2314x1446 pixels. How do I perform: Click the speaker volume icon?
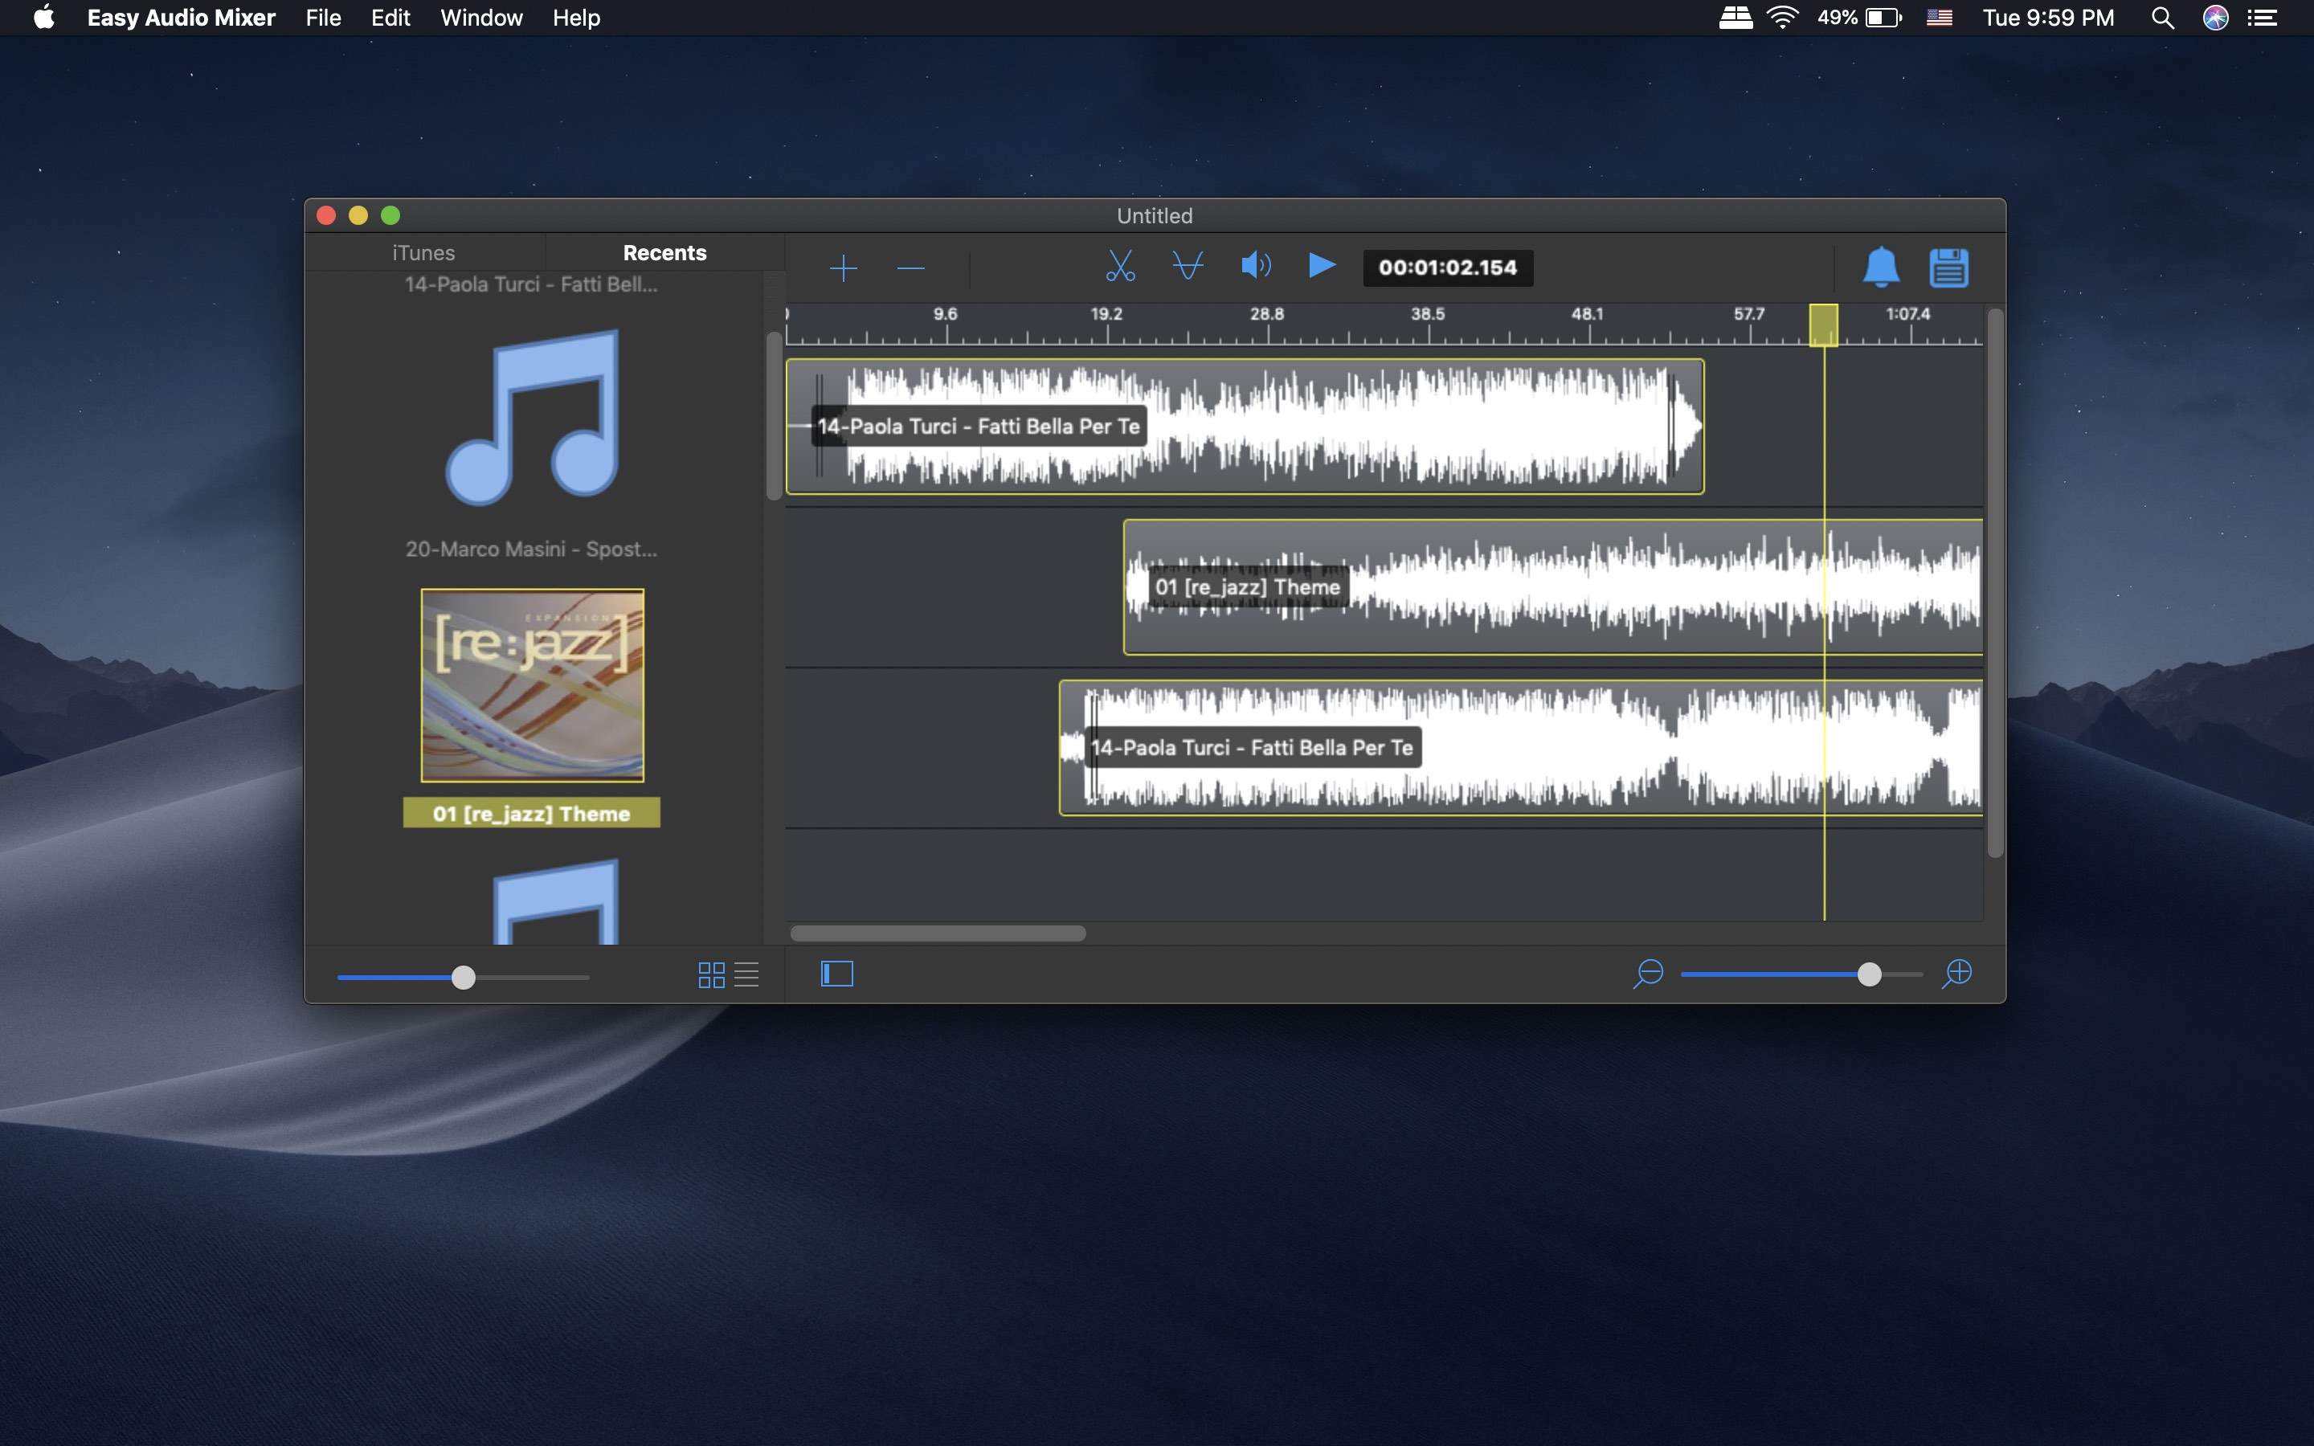pos(1256,265)
